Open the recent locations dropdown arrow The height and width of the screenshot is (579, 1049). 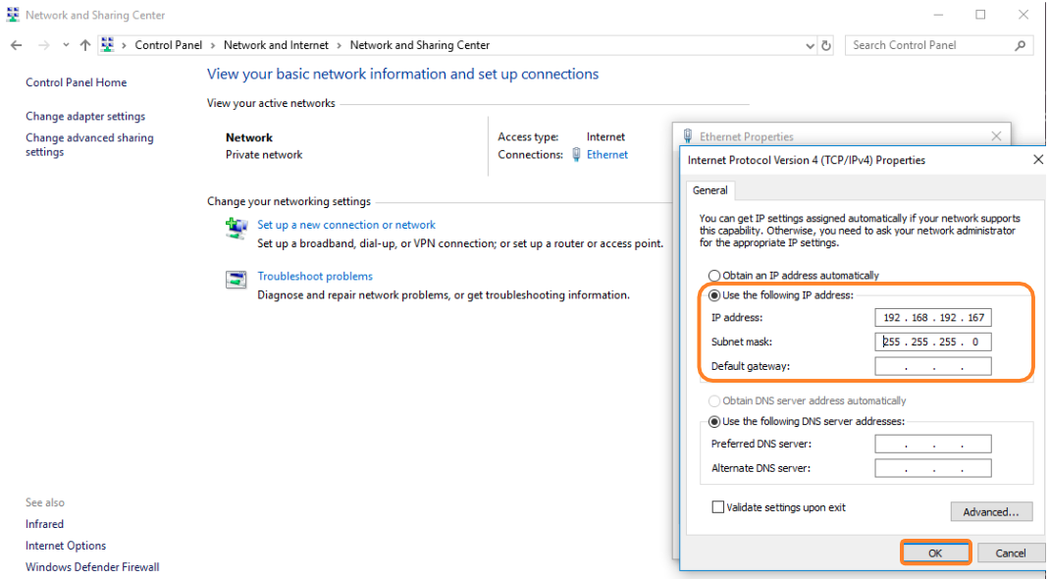pos(66,45)
